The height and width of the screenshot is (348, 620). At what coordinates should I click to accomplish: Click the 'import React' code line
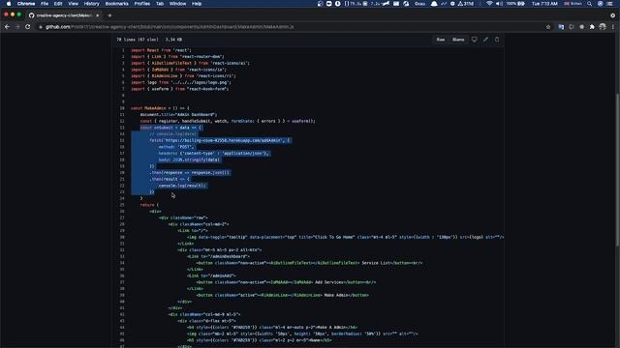(x=161, y=50)
